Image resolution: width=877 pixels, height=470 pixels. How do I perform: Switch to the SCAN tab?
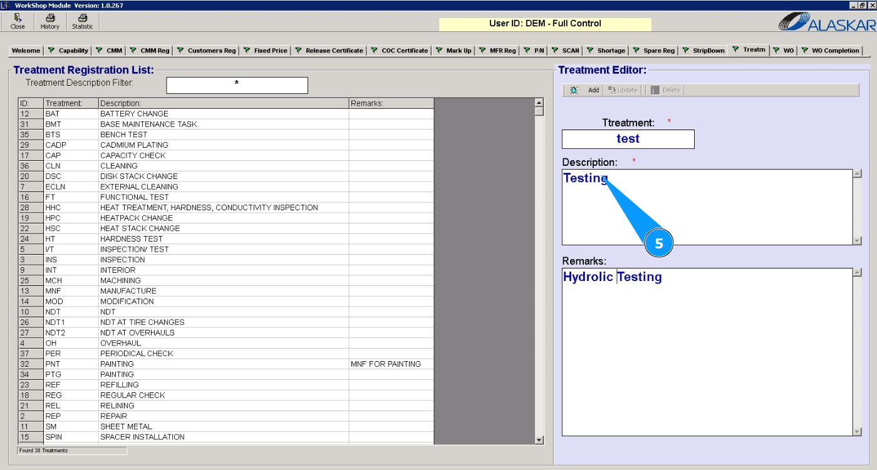coord(566,51)
